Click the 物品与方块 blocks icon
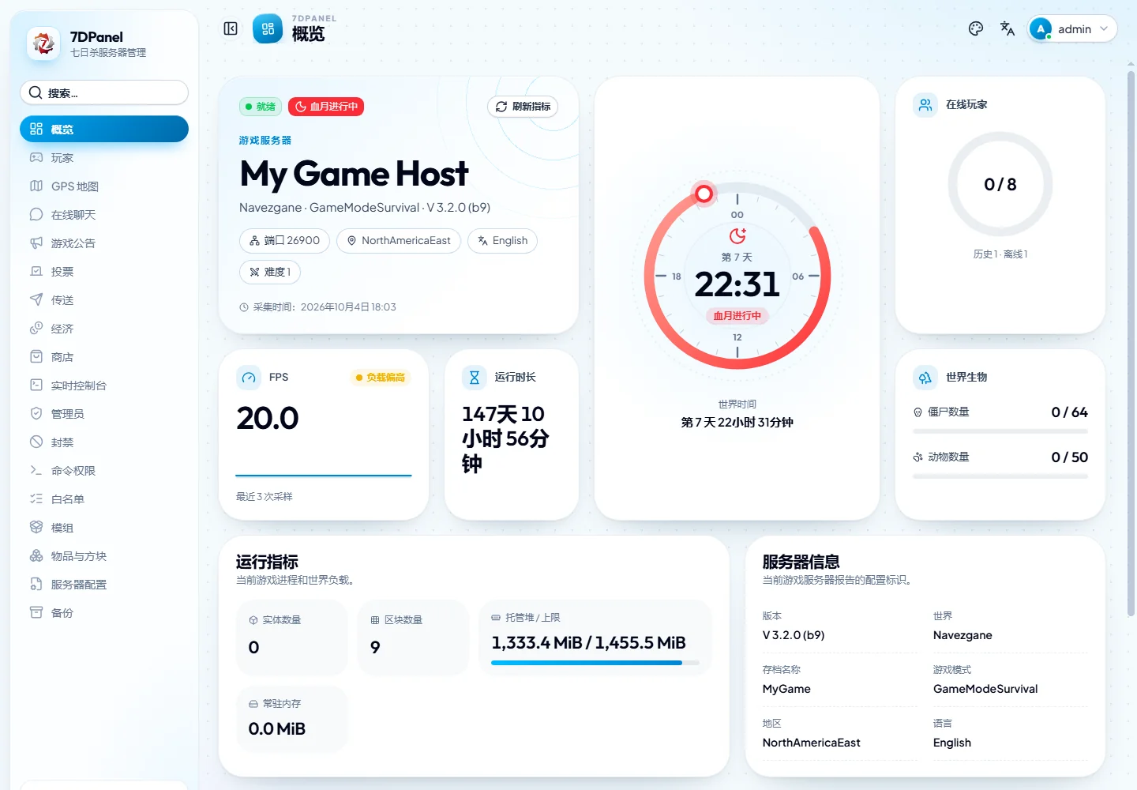The height and width of the screenshot is (790, 1137). point(36,556)
